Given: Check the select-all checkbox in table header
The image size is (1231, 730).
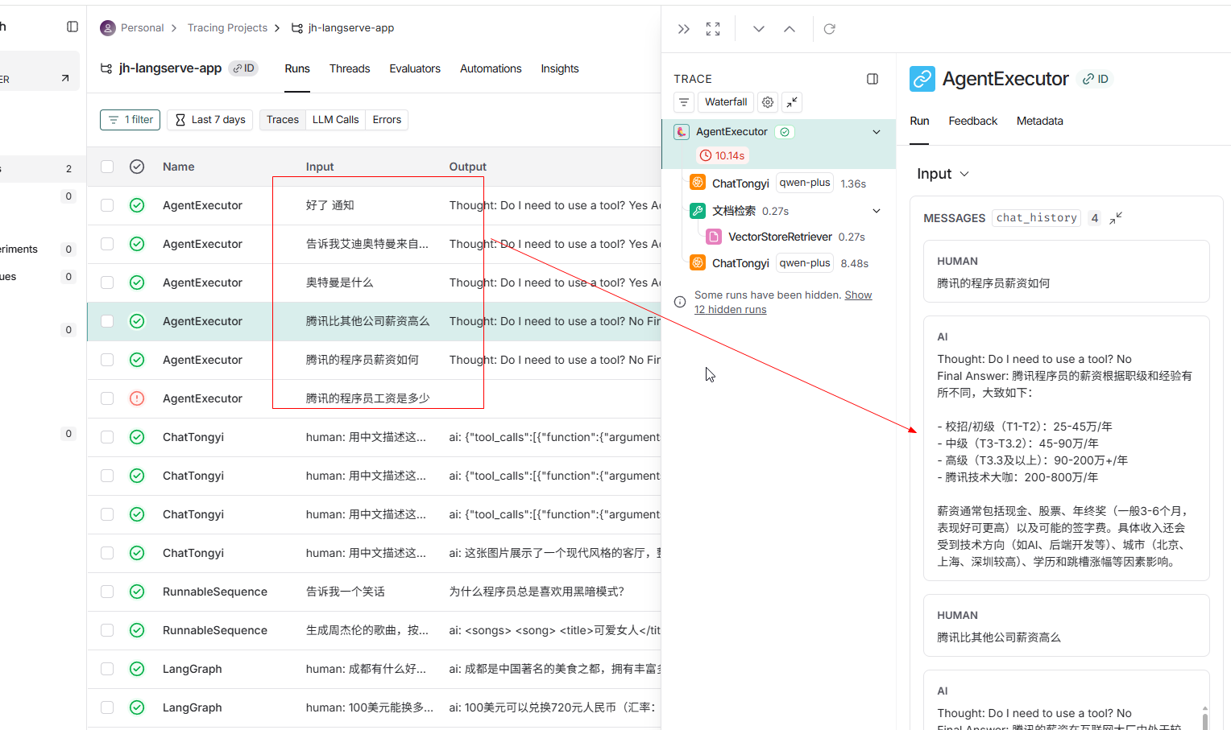Looking at the screenshot, I should click(x=107, y=167).
